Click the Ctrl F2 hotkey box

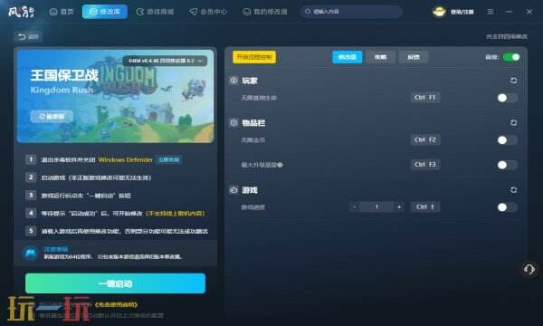pos(425,139)
